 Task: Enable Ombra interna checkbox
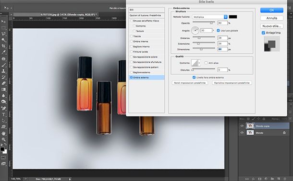131,41
